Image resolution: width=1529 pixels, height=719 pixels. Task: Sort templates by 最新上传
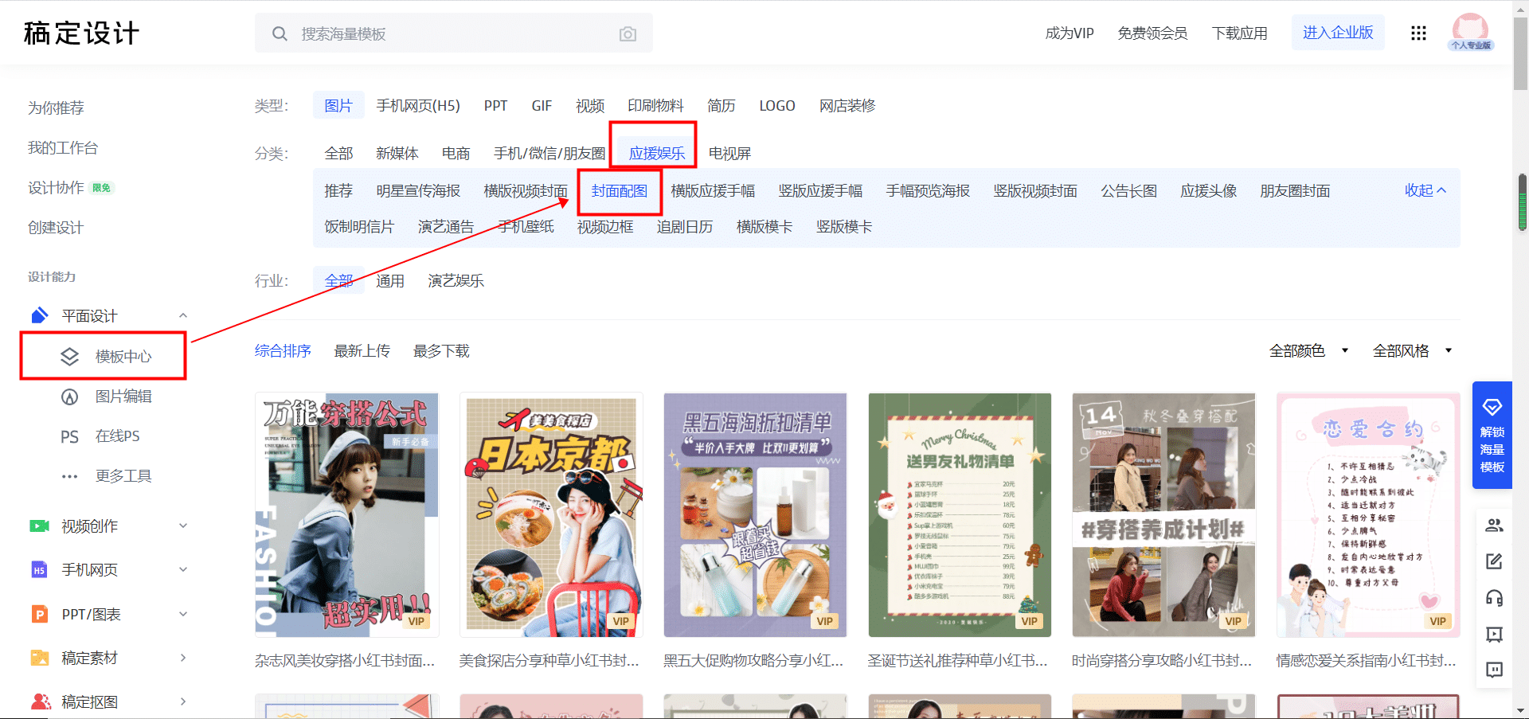[362, 351]
